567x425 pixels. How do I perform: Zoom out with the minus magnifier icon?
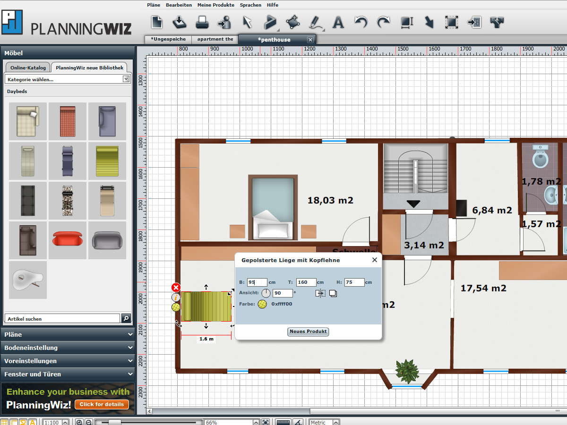[x=89, y=422]
